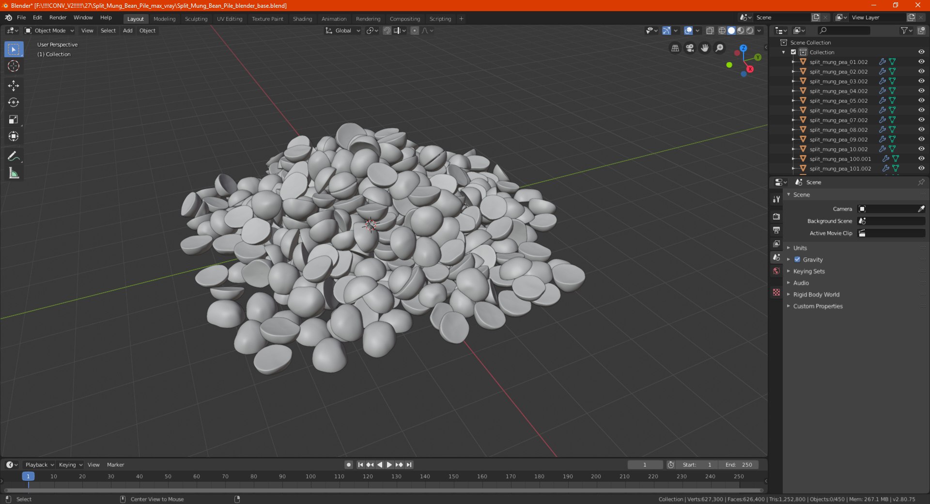The height and width of the screenshot is (504, 930).
Task: Toggle the Collection exclude checkbox
Action: pos(793,52)
